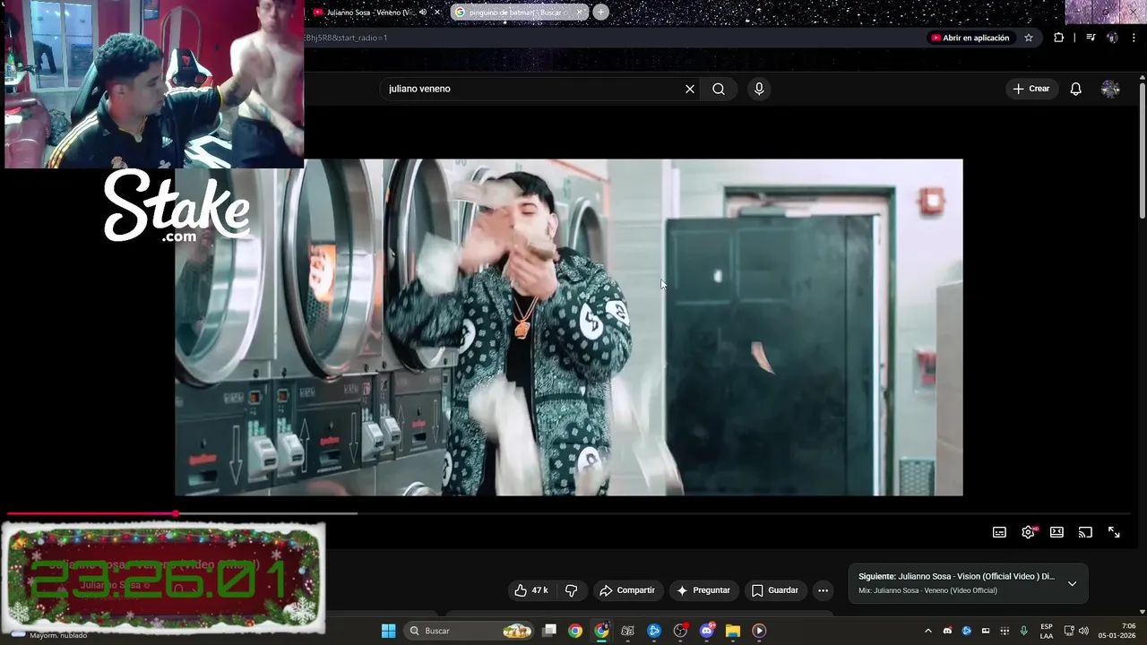This screenshot has height=645, width=1147.
Task: Clear the YouTube search box text
Action: (690, 89)
